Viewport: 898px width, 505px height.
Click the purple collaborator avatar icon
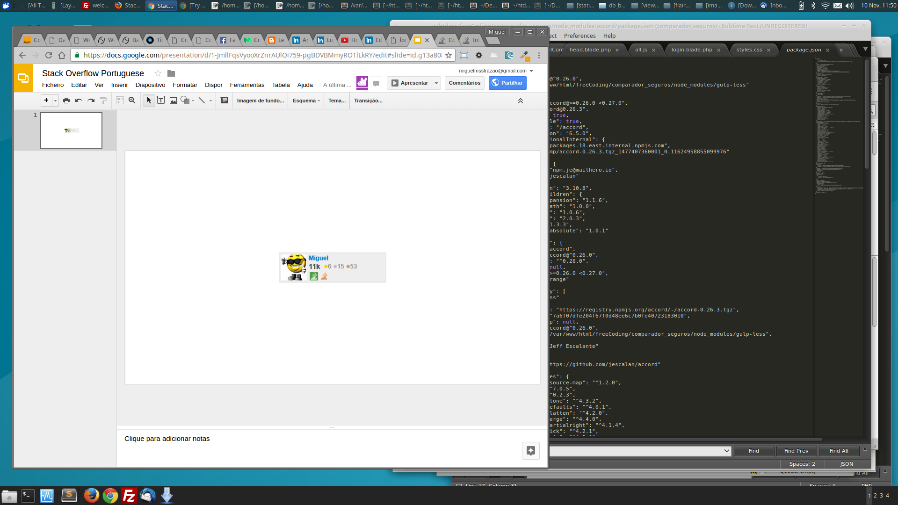coord(362,83)
